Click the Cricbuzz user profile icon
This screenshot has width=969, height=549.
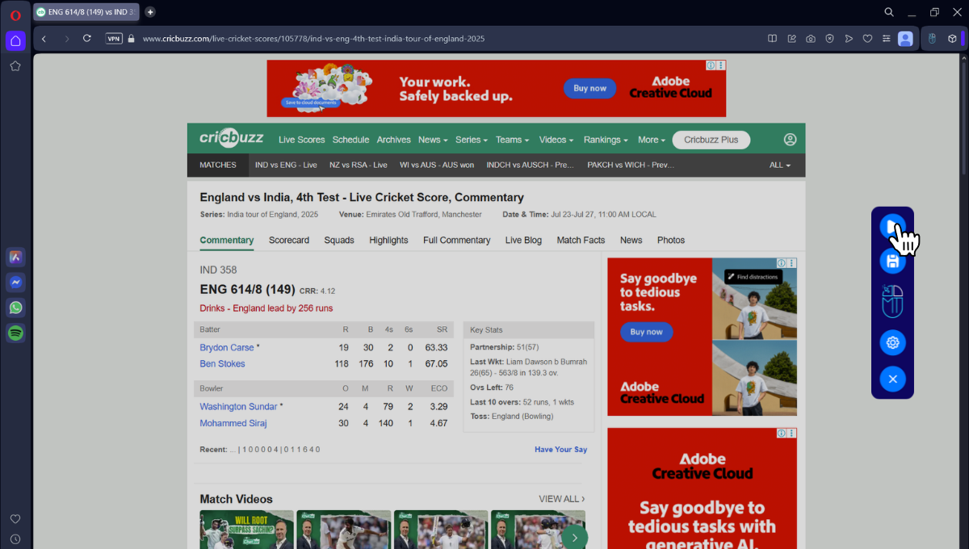tap(790, 140)
